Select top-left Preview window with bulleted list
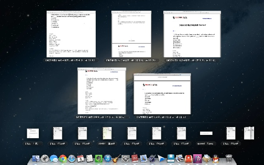Image resolution: width=264 pixels, height=165 pixels. (71, 34)
